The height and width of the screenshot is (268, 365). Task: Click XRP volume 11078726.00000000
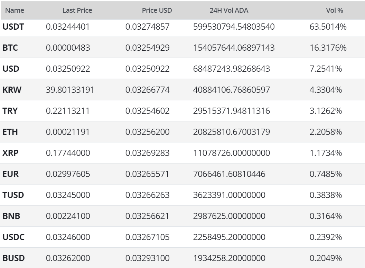click(232, 153)
